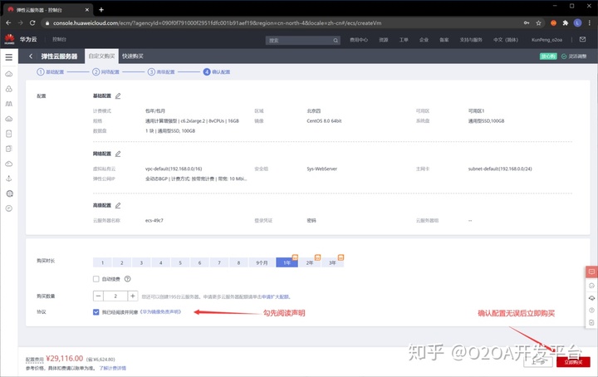Select 3年 purchase duration

pyautogui.click(x=332, y=262)
